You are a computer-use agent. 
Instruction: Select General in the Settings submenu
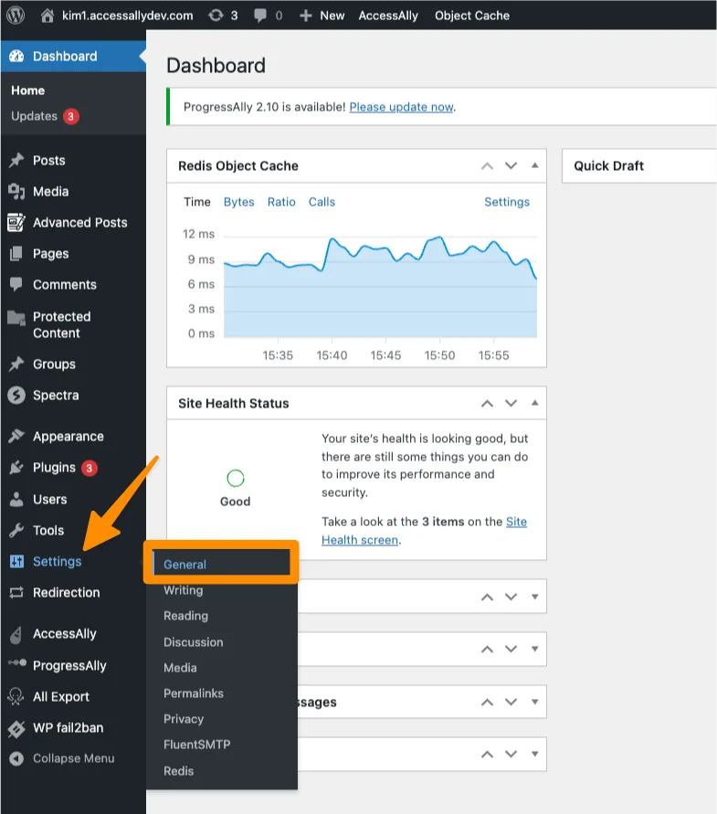[x=185, y=565]
